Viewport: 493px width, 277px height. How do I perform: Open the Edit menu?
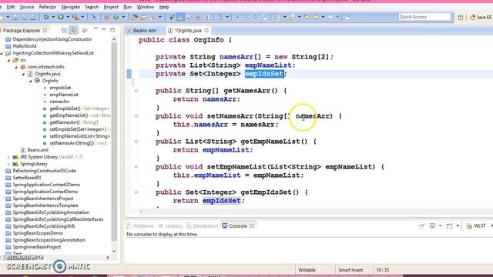click(x=11, y=7)
